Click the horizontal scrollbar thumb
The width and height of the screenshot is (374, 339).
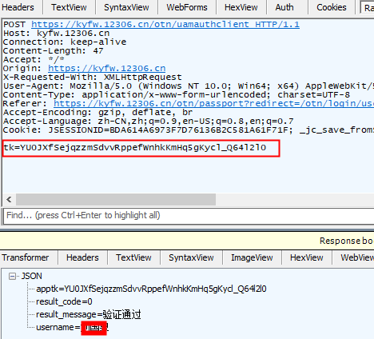(116, 199)
